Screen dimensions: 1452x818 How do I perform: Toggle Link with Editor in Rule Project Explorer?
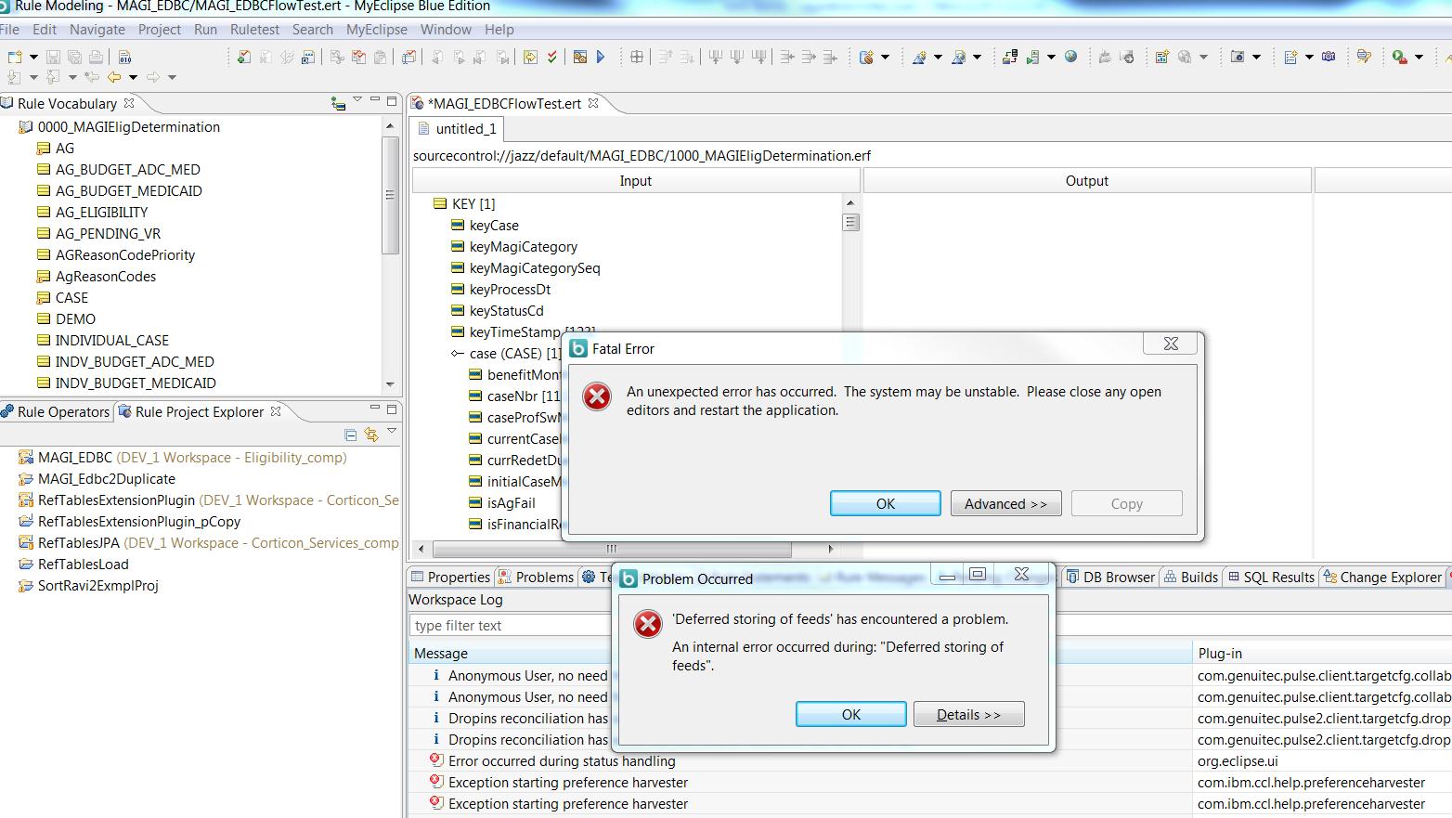(371, 435)
